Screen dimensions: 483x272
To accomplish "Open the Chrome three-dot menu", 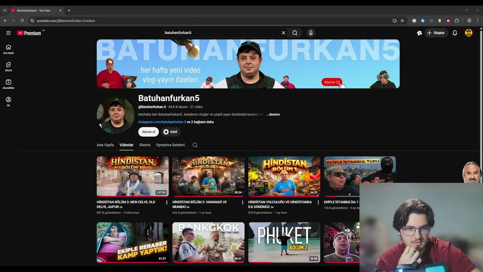I will (478, 21).
